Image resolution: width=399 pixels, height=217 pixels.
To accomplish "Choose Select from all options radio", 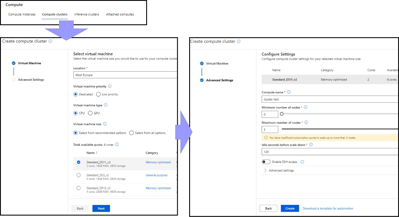I will tap(132, 133).
